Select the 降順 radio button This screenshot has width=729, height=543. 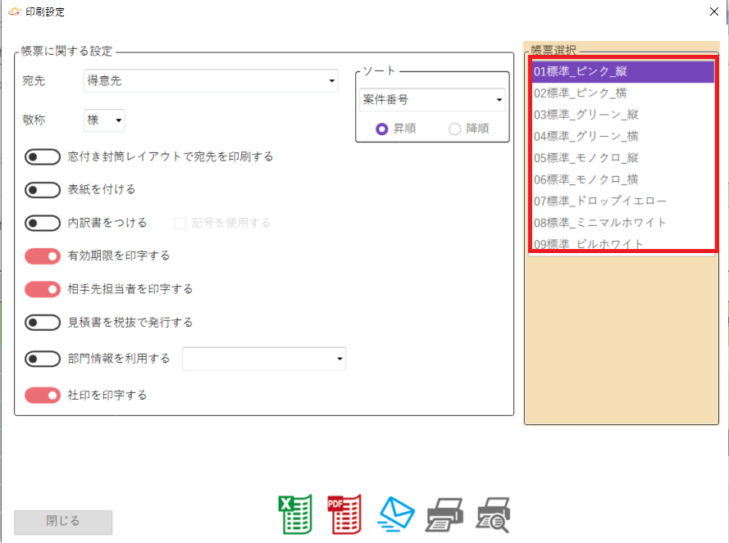pyautogui.click(x=455, y=129)
